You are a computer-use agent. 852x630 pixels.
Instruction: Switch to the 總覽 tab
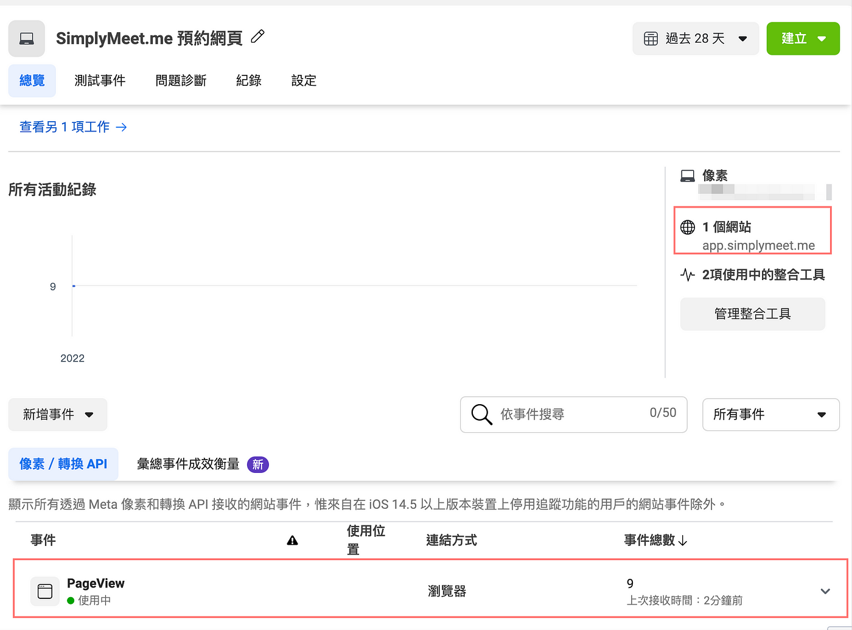click(x=32, y=80)
